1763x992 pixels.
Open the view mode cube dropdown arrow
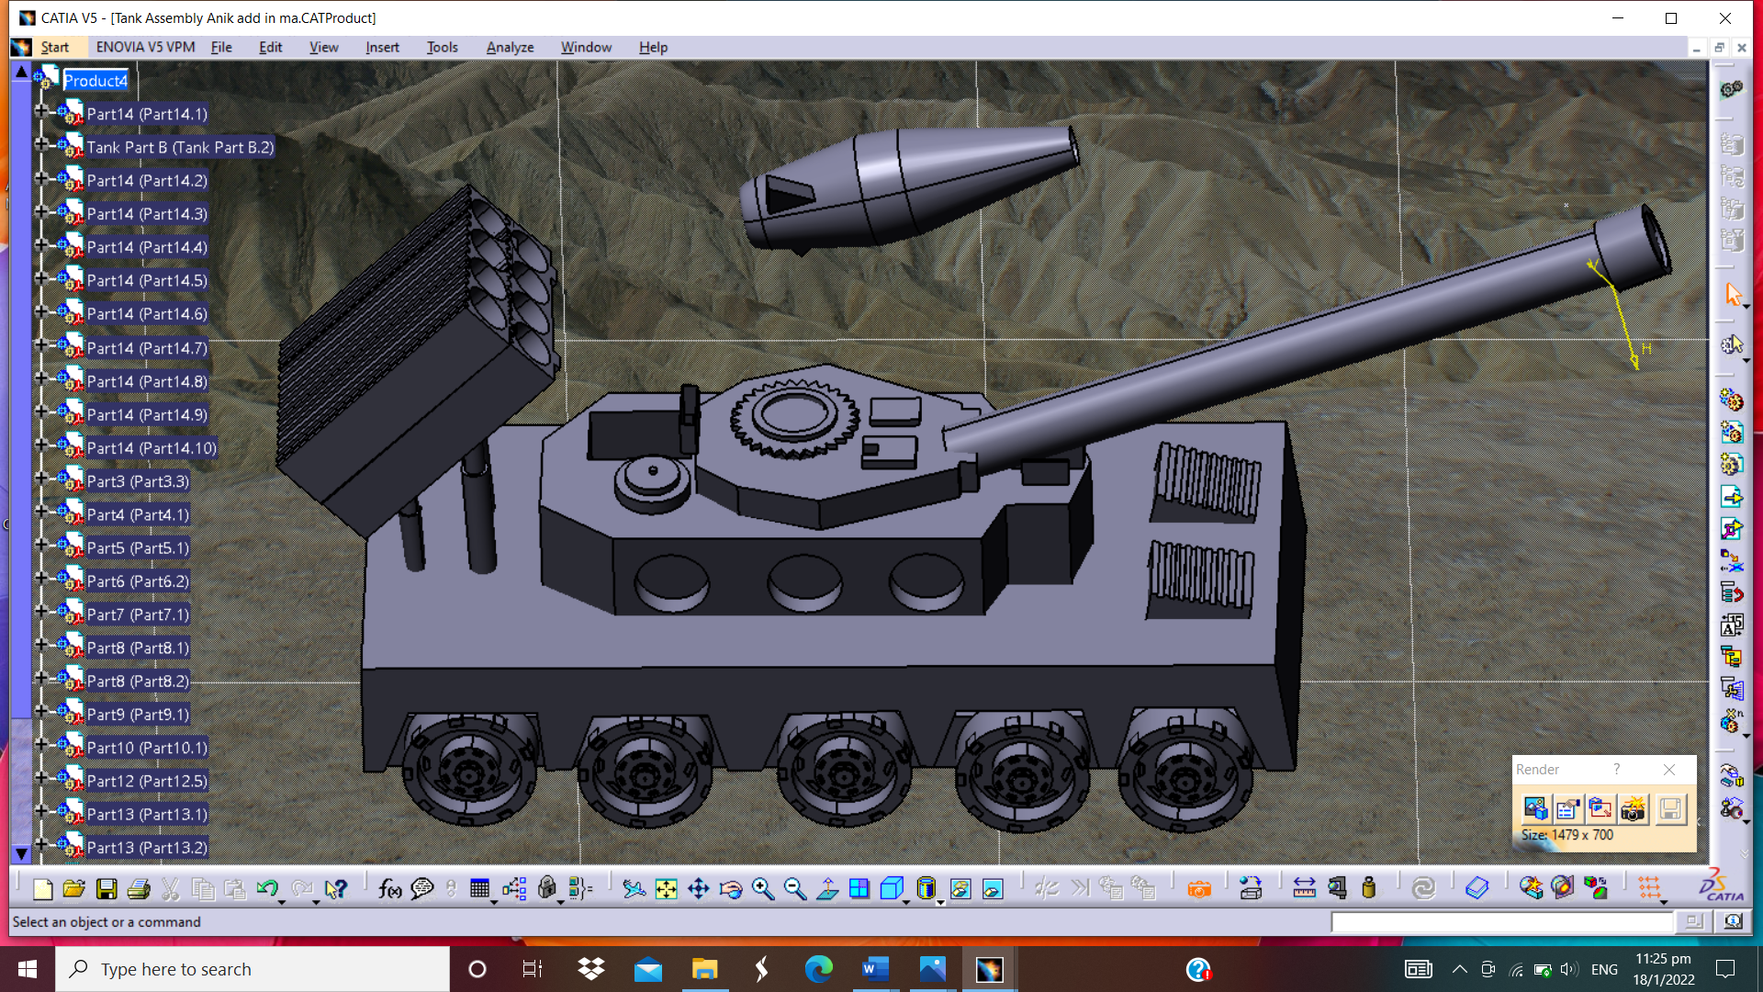pyautogui.click(x=907, y=903)
